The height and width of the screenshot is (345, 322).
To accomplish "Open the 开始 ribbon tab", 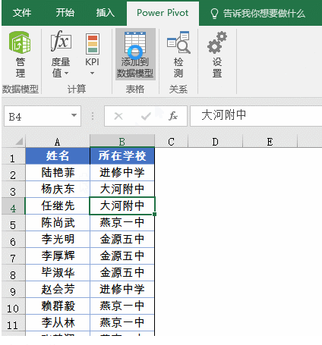I will 65,13.
